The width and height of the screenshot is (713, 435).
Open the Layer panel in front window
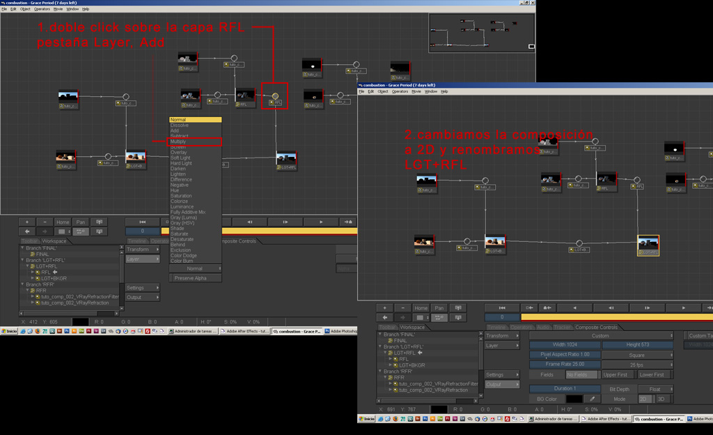[x=502, y=345]
